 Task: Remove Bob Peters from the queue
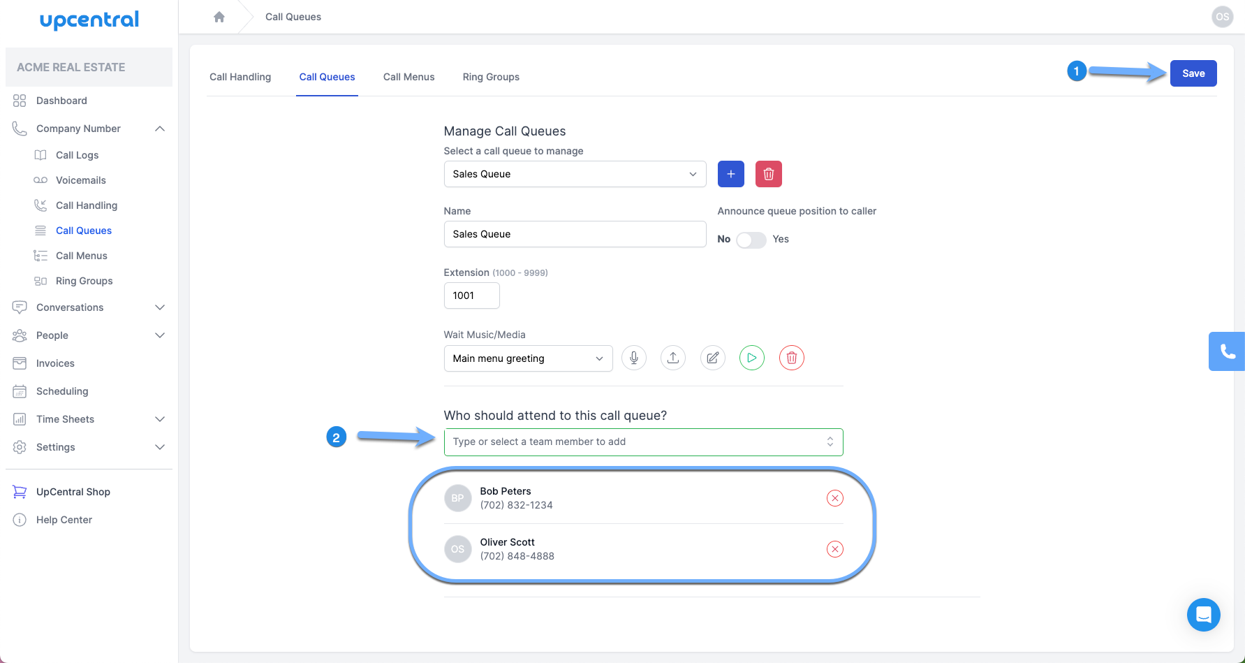(834, 498)
